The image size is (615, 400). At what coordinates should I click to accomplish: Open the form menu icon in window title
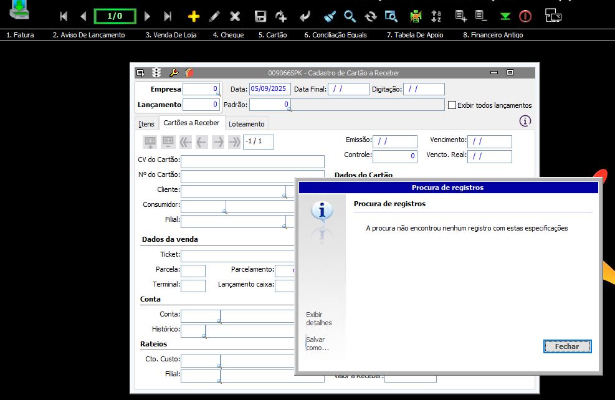click(x=140, y=73)
